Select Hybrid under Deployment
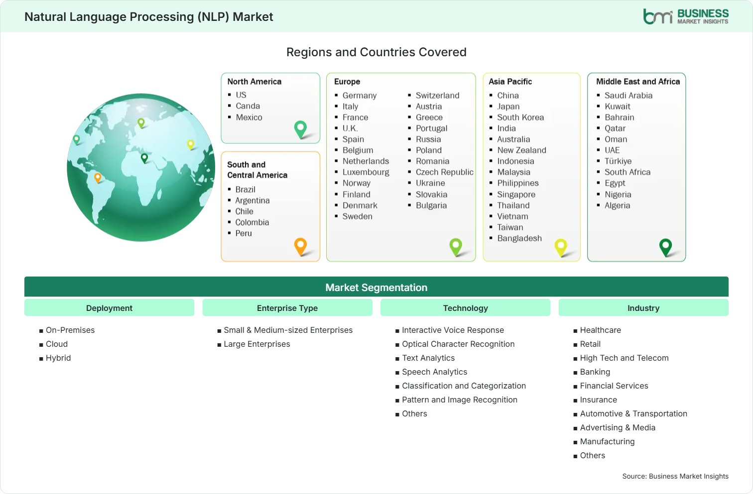753x494 pixels. pyautogui.click(x=58, y=358)
